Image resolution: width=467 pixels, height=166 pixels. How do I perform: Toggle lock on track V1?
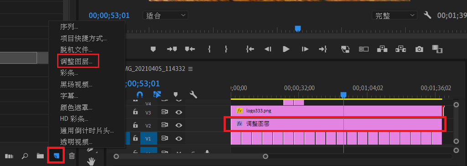tap(135, 138)
